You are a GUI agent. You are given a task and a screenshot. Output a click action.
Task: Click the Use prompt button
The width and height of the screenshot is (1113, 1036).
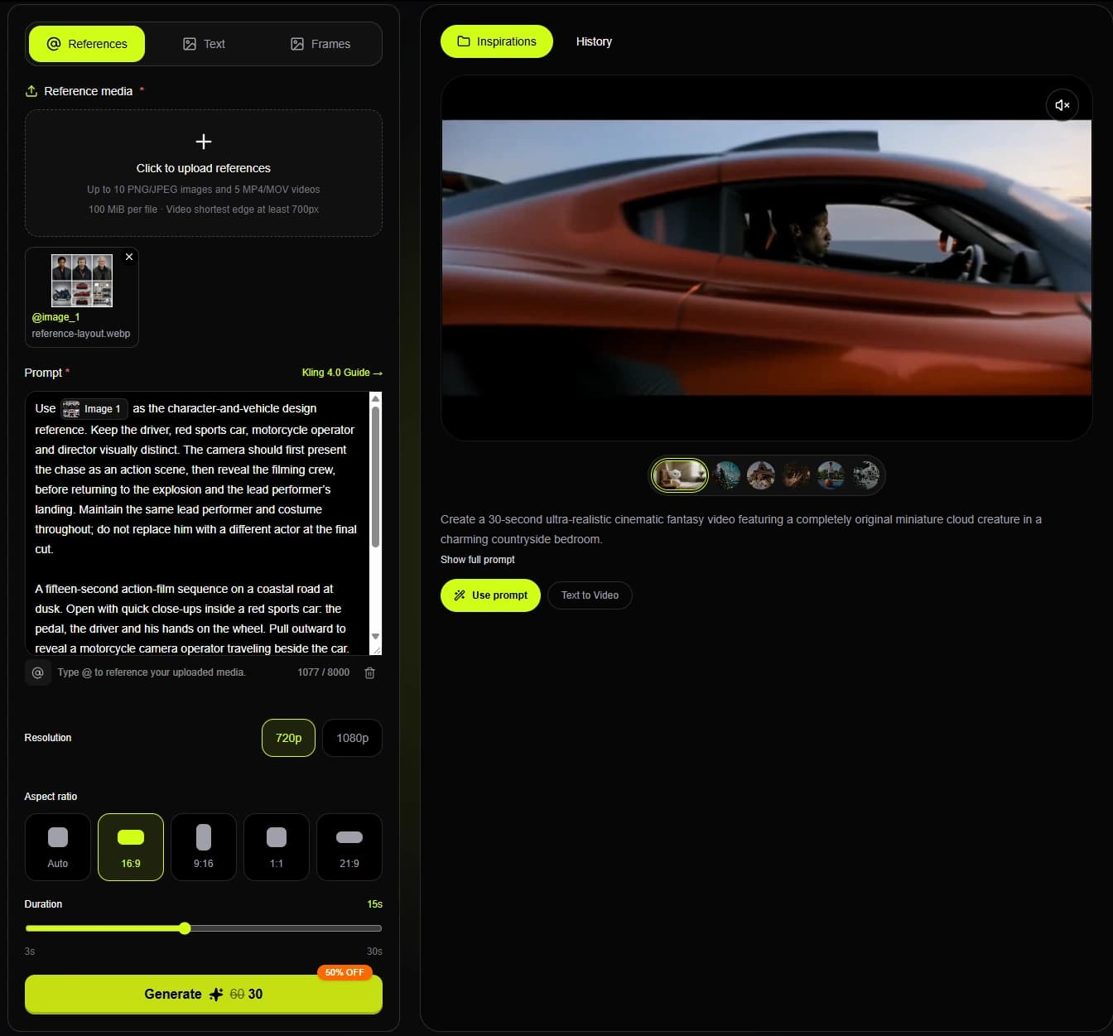tap(490, 595)
